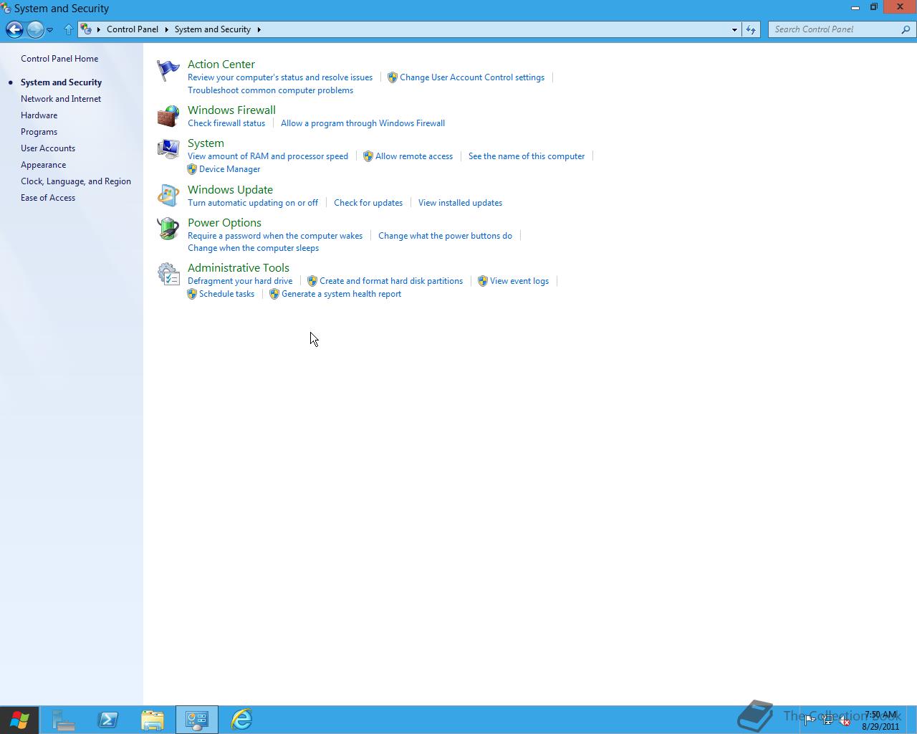
Task: Click the Power Options battery icon
Action: [168, 229]
